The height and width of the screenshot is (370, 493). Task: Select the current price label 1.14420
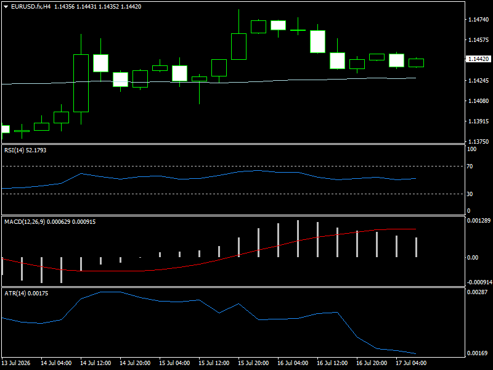click(x=478, y=59)
